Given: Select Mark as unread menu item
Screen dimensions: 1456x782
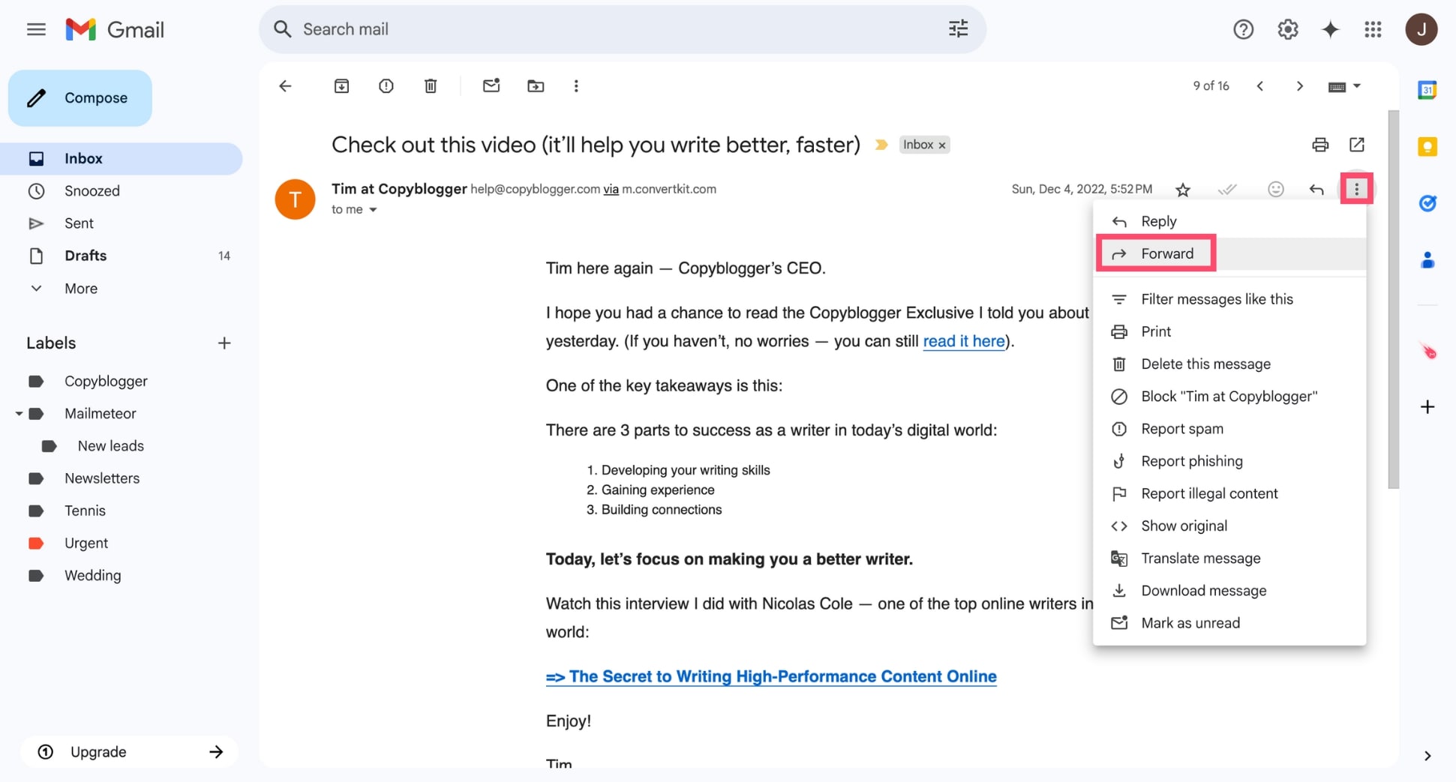Looking at the screenshot, I should tap(1229, 623).
